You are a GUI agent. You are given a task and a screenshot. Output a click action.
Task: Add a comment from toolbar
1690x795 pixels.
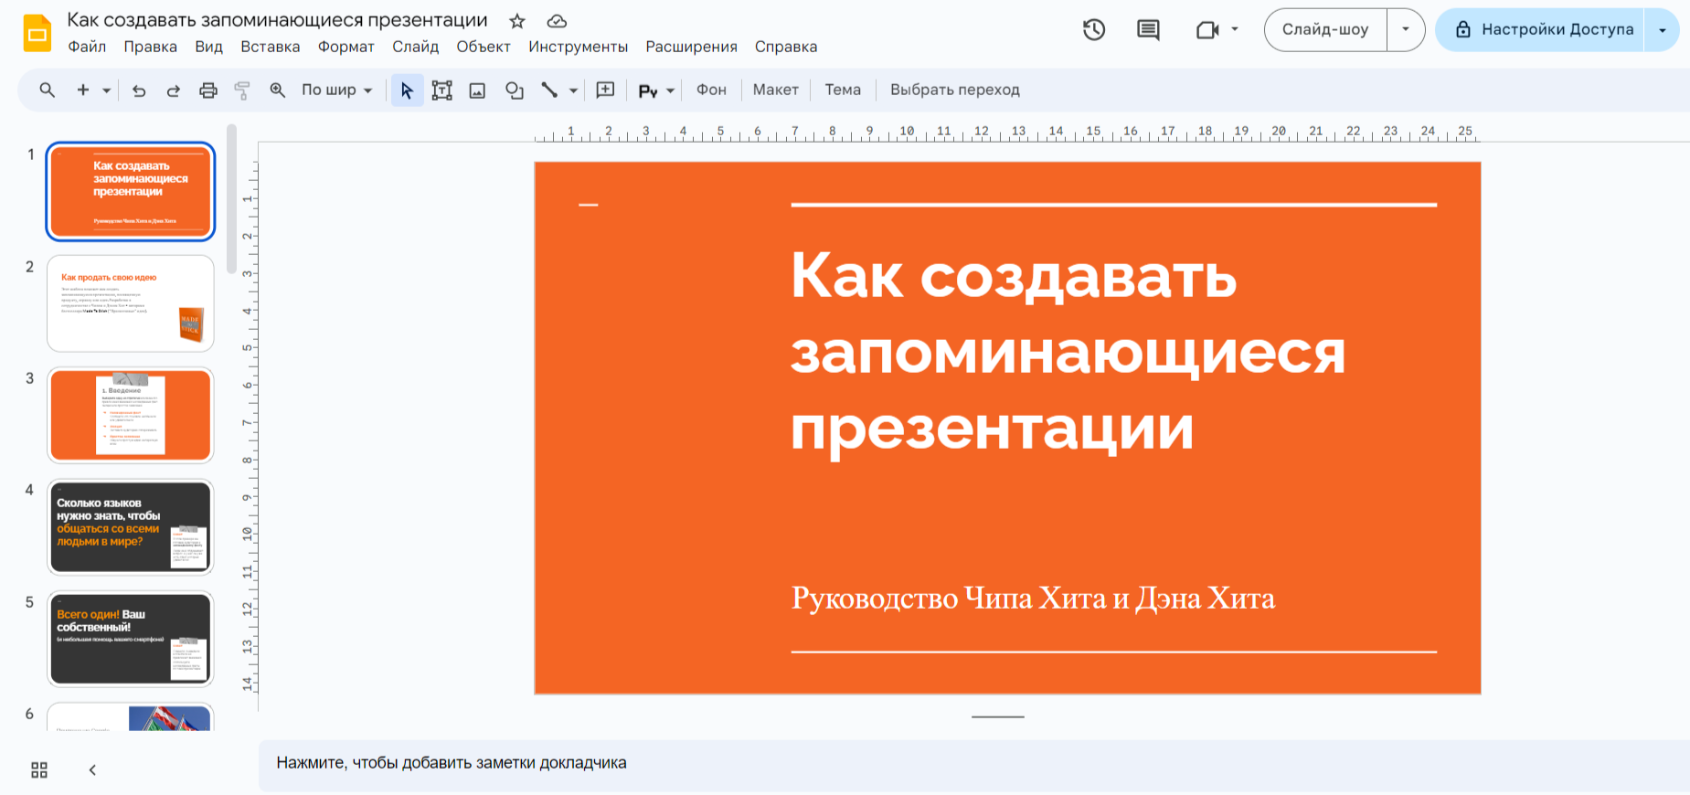605,90
